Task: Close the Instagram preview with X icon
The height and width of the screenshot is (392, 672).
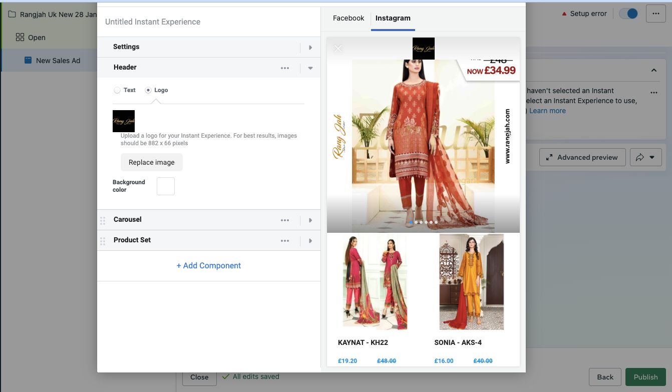Action: (338, 49)
